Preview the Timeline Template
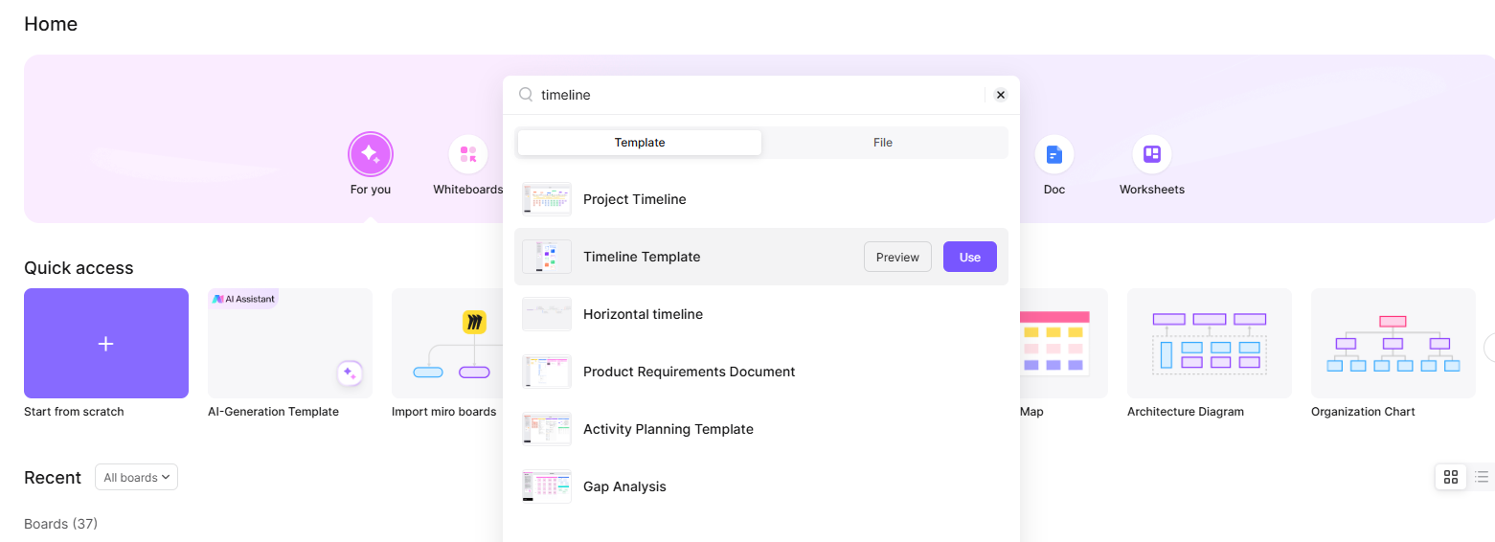Screen dimensions: 1495x542 (897, 257)
